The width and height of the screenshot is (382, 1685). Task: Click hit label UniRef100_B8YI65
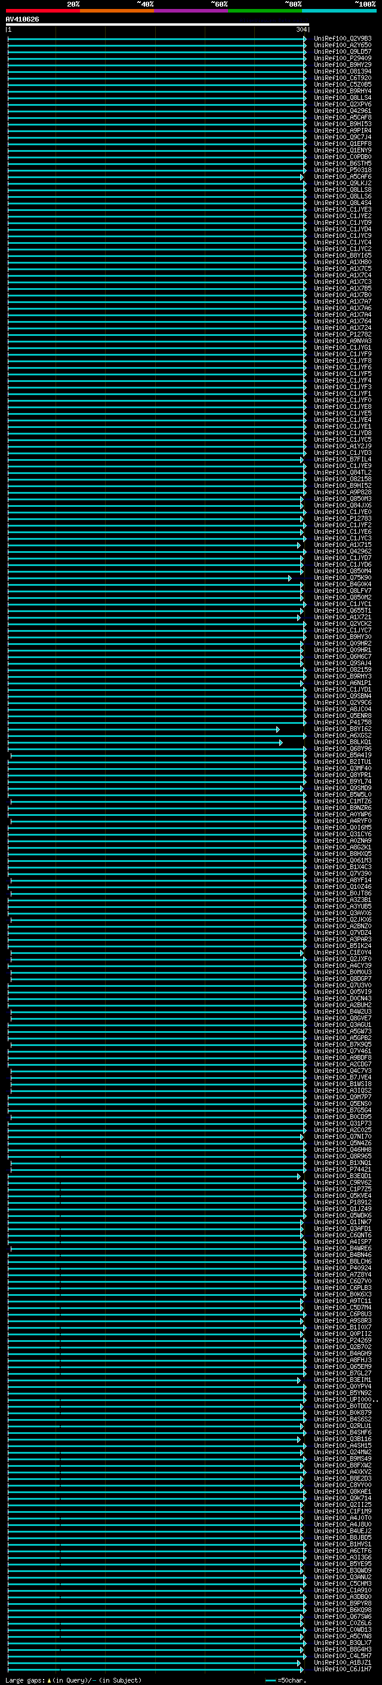point(343,255)
